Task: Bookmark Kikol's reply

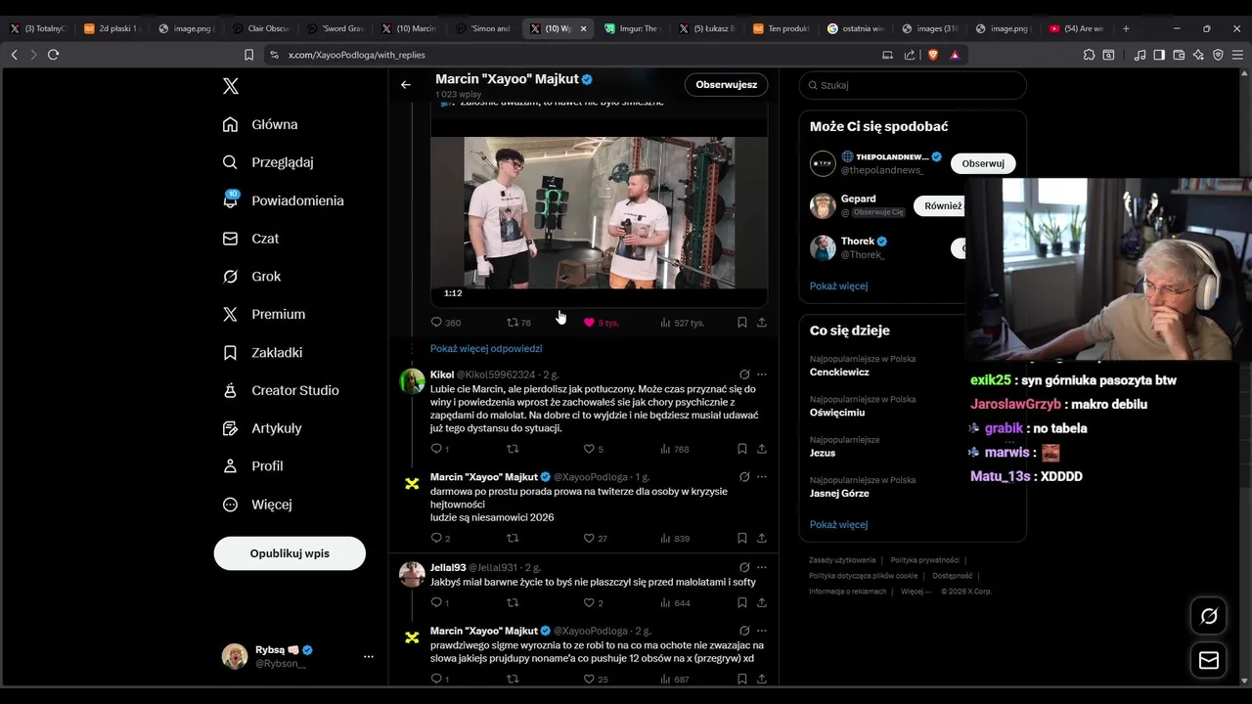Action: pos(742,449)
